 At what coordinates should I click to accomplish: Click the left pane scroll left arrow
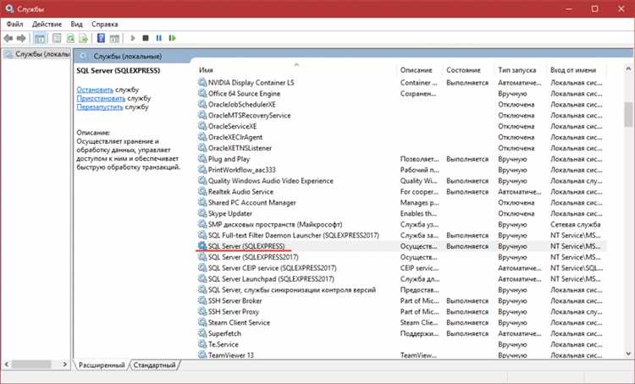pos(7,365)
